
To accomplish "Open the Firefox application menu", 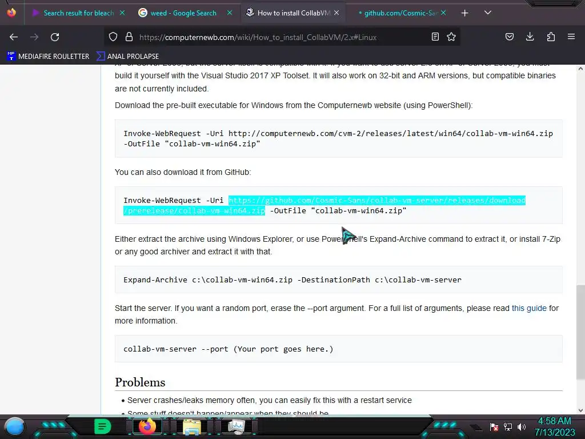I will (x=571, y=37).
